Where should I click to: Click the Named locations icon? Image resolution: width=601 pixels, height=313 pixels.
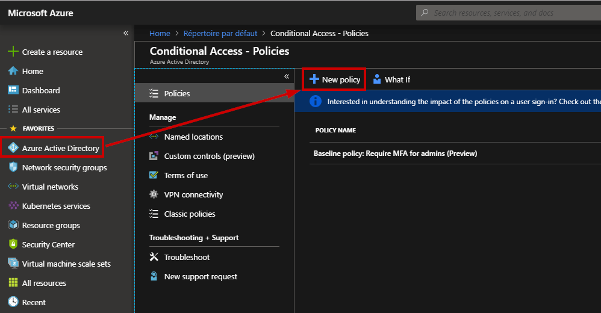pos(154,137)
